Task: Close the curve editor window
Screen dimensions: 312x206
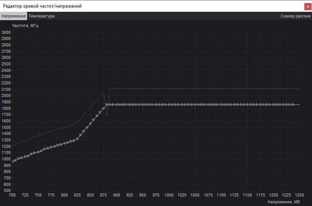Action: click(x=308, y=6)
